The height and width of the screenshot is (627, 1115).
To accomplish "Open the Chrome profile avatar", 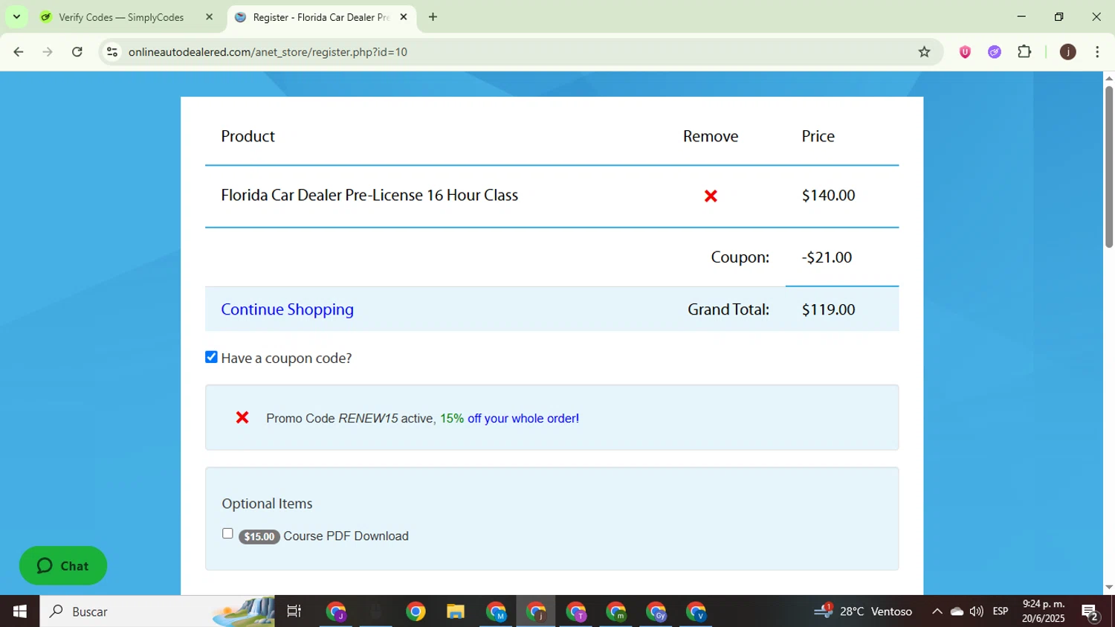I will click(1067, 52).
